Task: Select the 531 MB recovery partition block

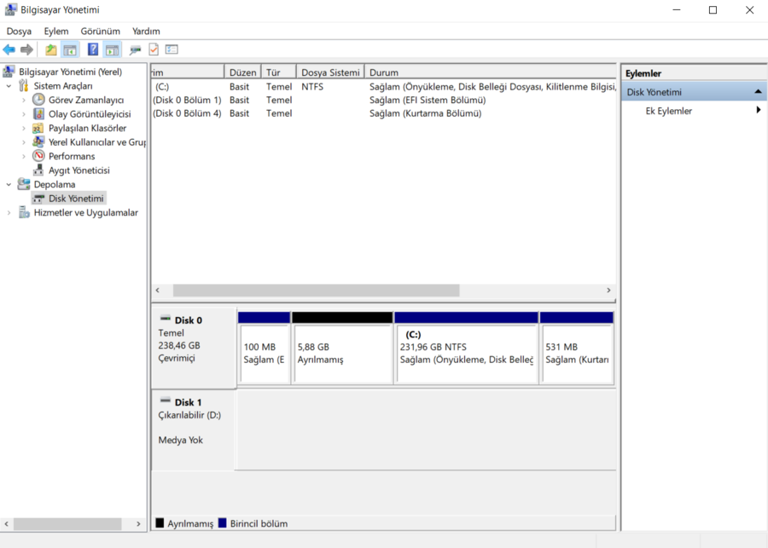Action: tap(577, 348)
